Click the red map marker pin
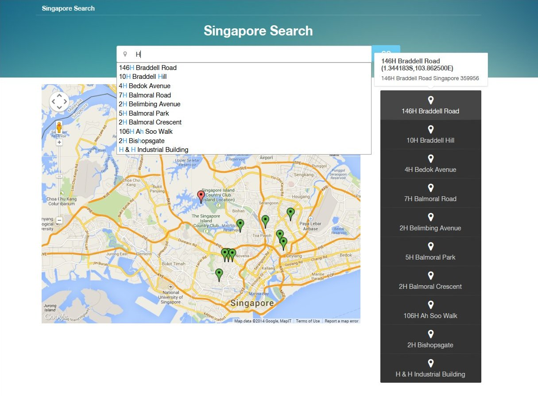The width and height of the screenshot is (538, 396). [201, 195]
